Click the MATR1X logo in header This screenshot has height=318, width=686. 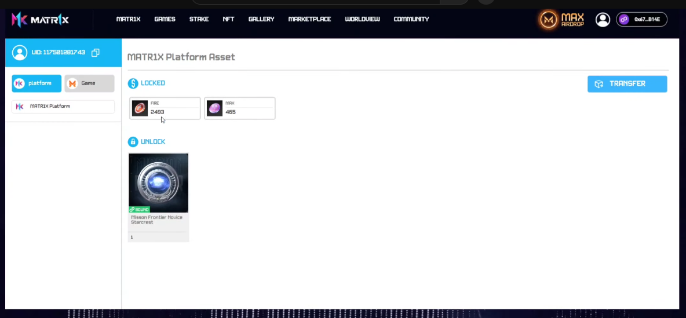click(40, 20)
